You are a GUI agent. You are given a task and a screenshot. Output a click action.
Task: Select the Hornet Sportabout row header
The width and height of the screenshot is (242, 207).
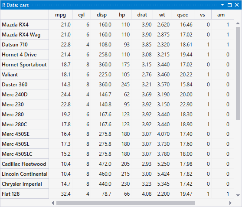click(x=25, y=64)
